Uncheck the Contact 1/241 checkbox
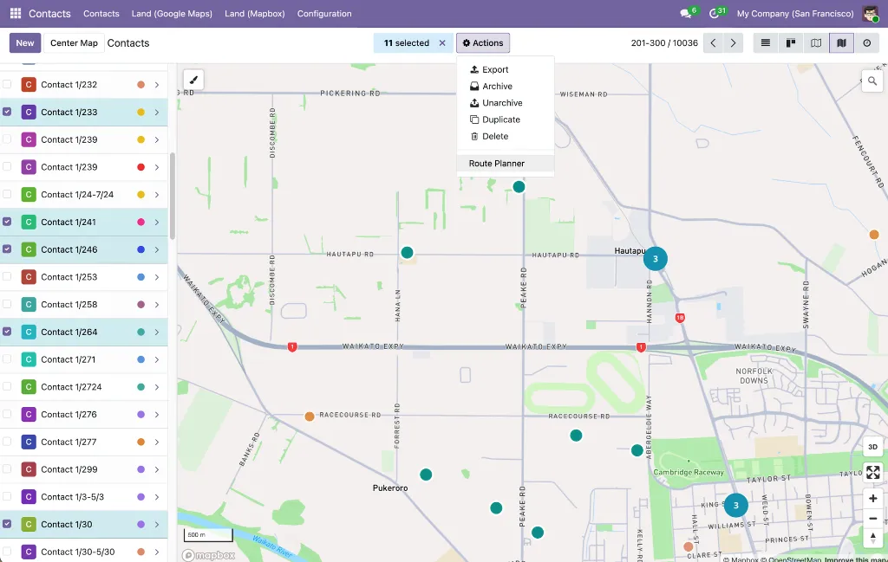The width and height of the screenshot is (888, 562). (x=7, y=222)
